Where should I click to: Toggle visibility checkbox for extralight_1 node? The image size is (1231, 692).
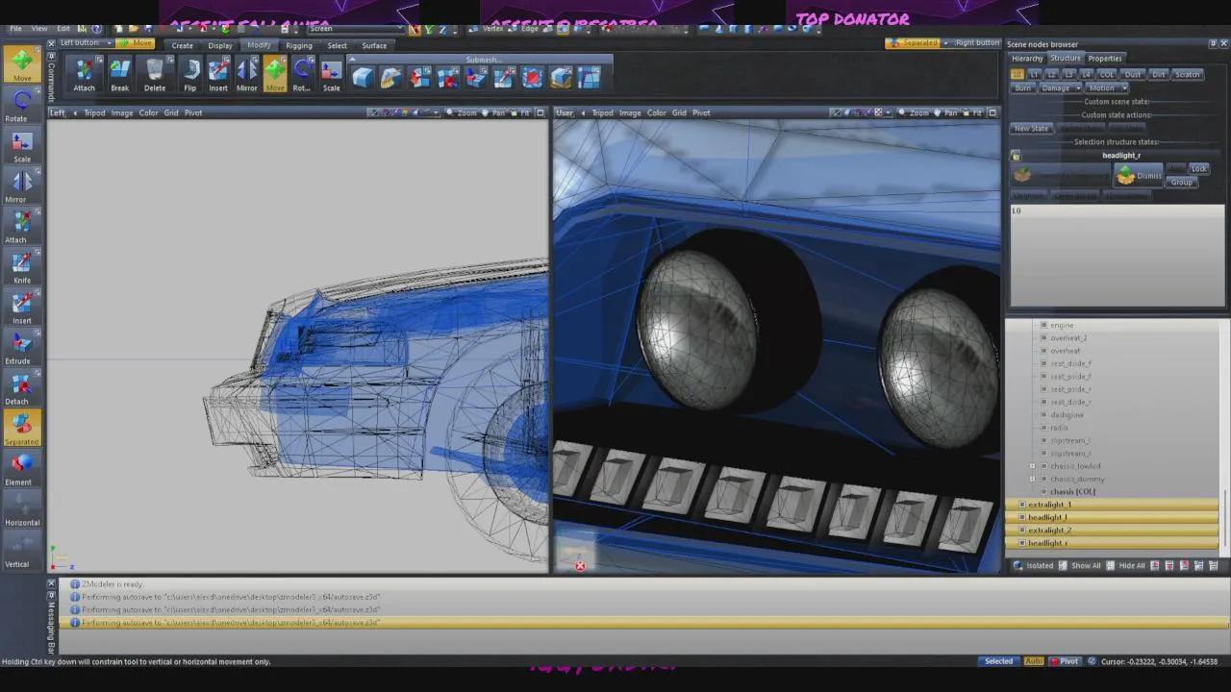coord(1021,505)
